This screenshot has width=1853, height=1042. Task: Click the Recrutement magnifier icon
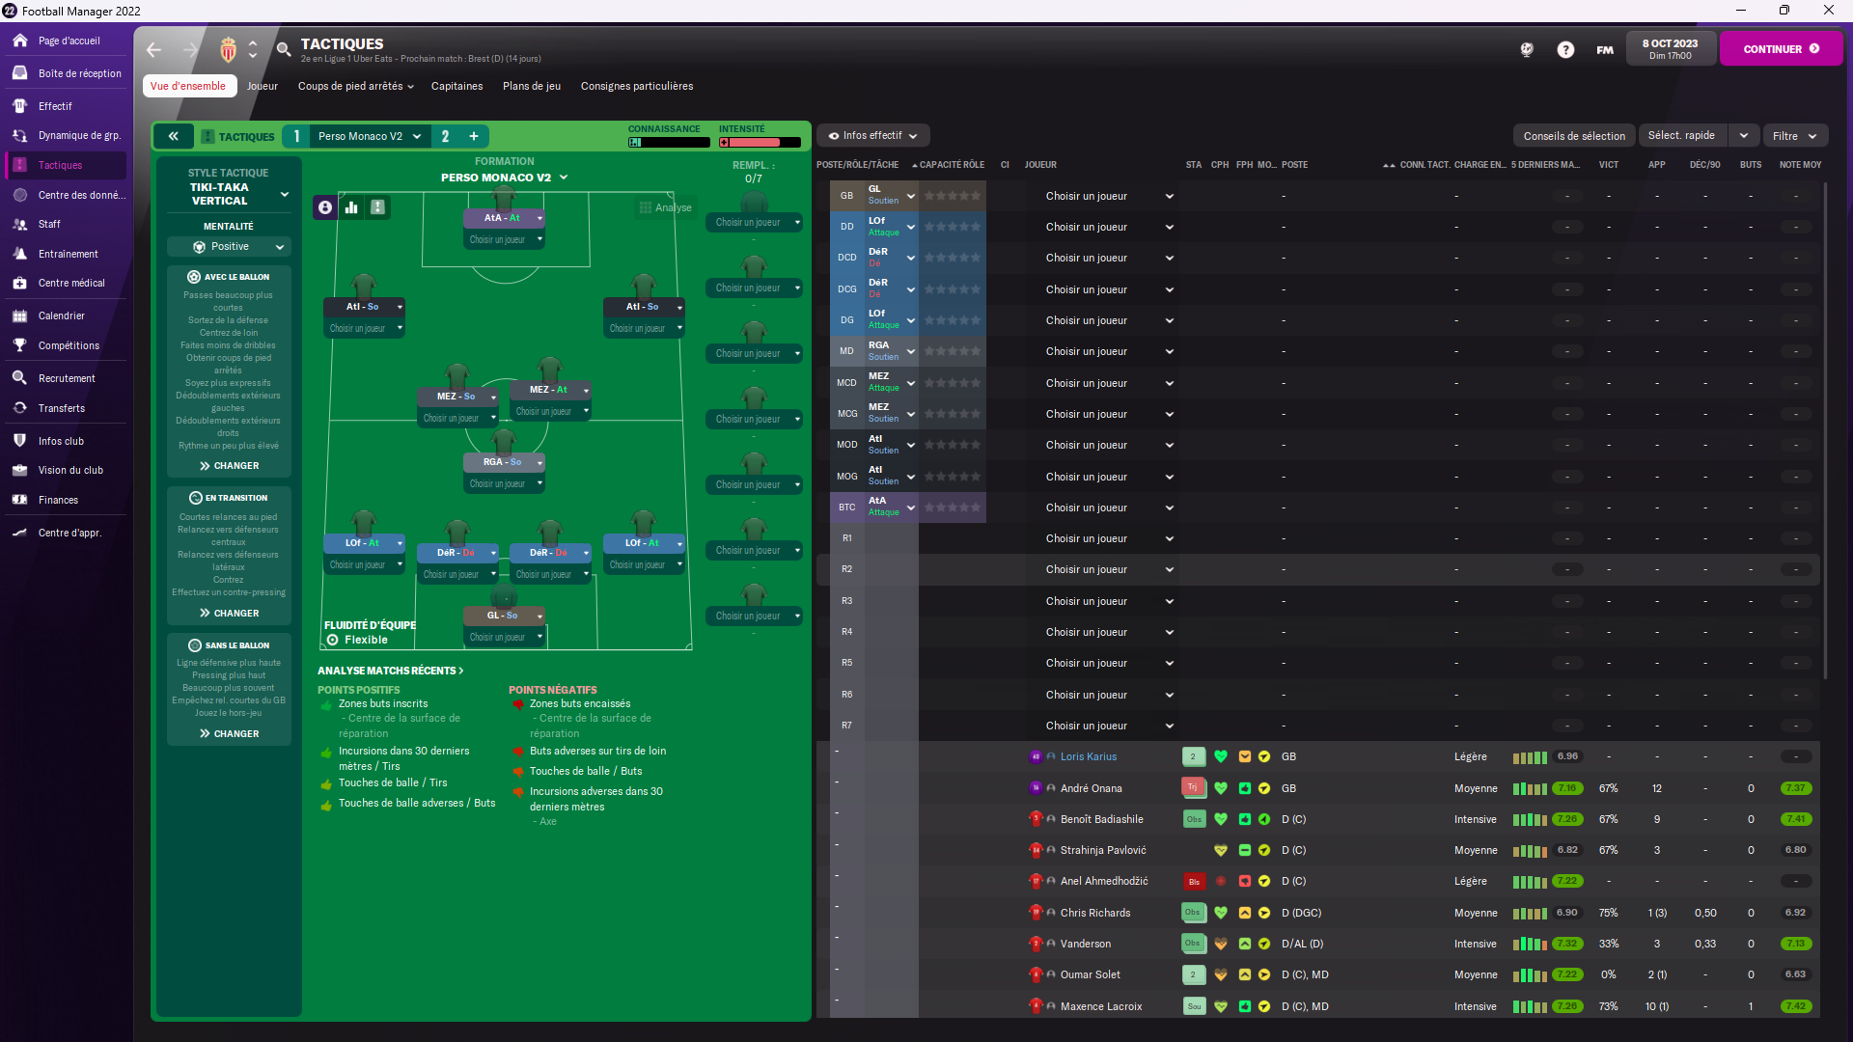[20, 378]
